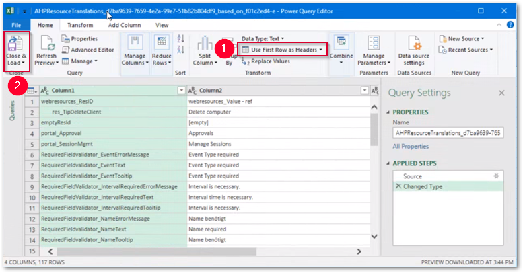Select the Column2 header
This screenshot has height=273, width=523.
coord(278,91)
